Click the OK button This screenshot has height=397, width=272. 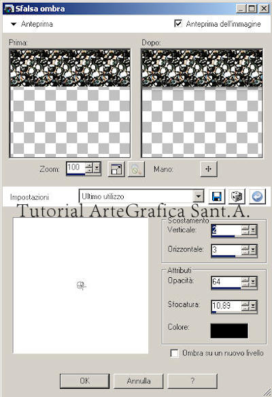(x=85, y=381)
